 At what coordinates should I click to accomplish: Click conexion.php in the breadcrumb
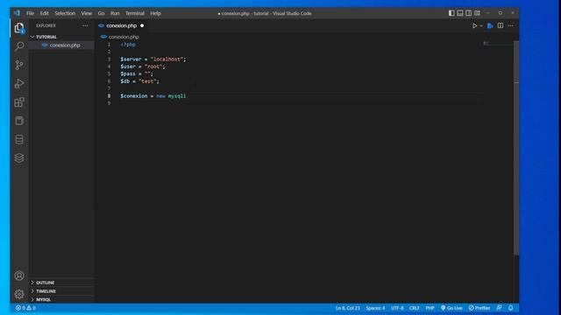[124, 37]
